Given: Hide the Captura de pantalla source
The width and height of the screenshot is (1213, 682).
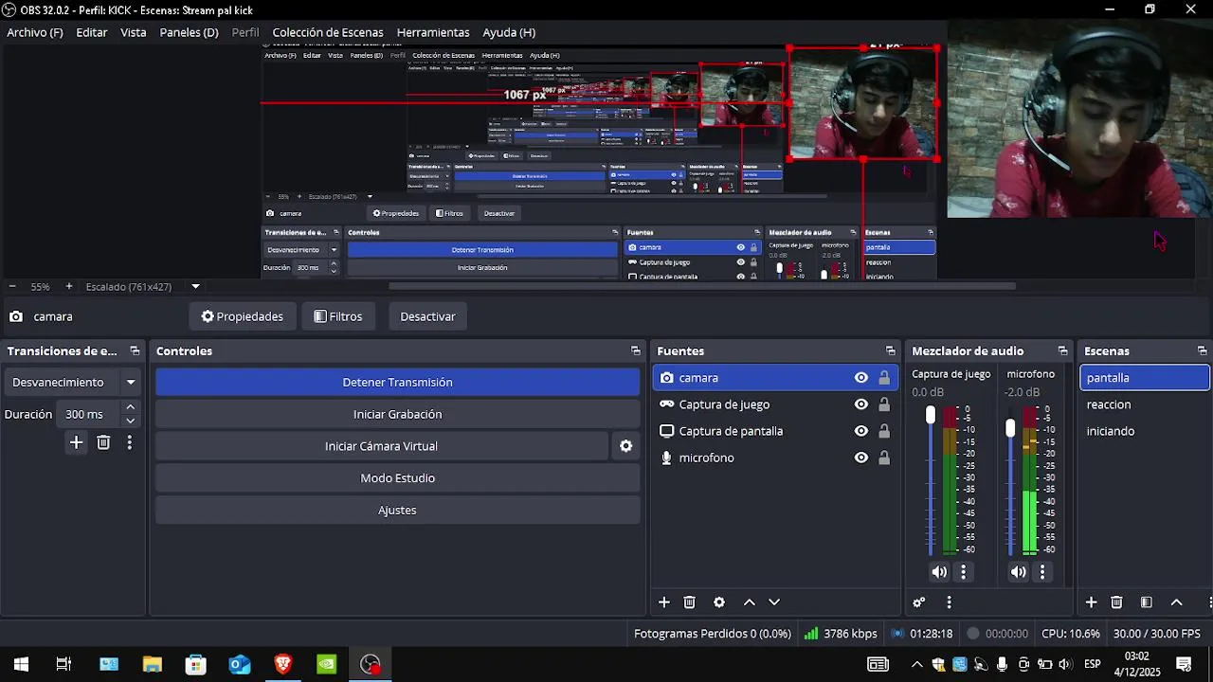Looking at the screenshot, I should pyautogui.click(x=860, y=431).
